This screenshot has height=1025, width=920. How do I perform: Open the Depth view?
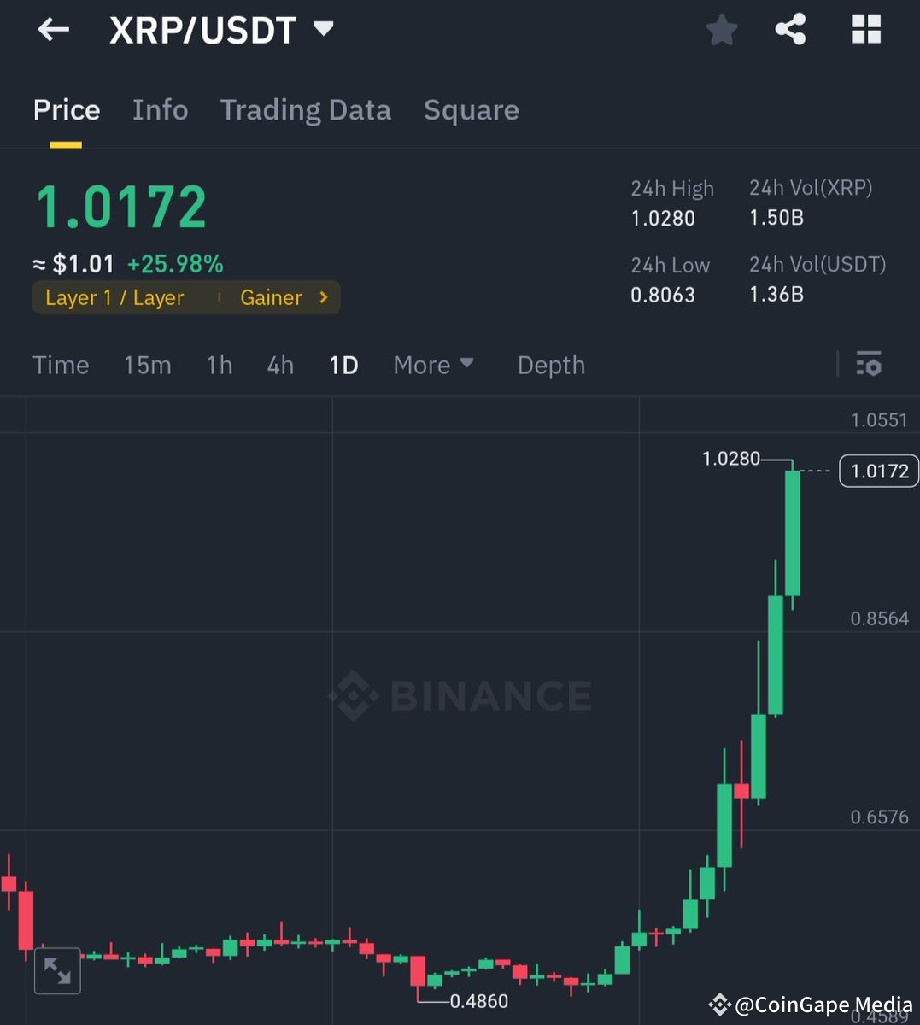[551, 365]
